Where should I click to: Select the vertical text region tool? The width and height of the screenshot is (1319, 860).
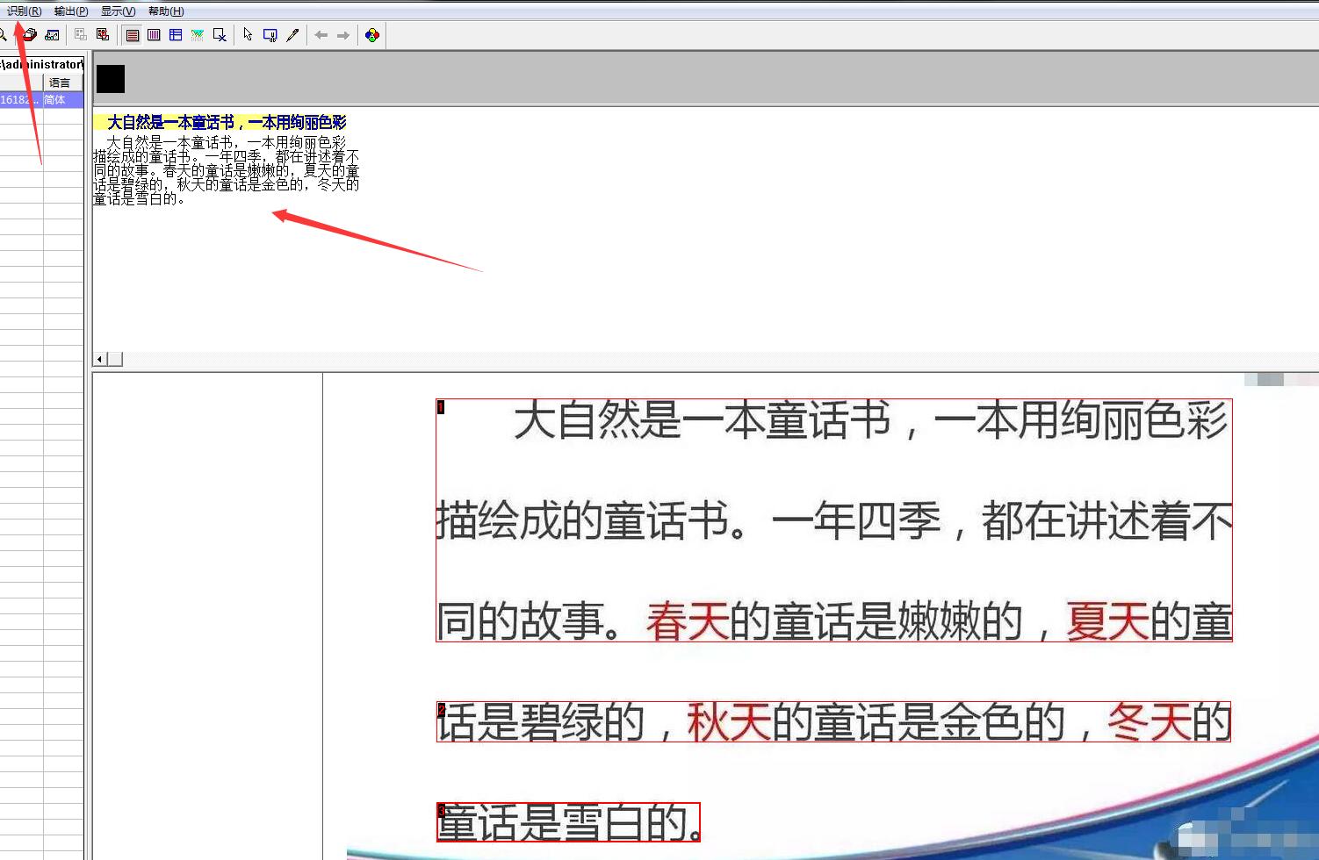coord(155,34)
